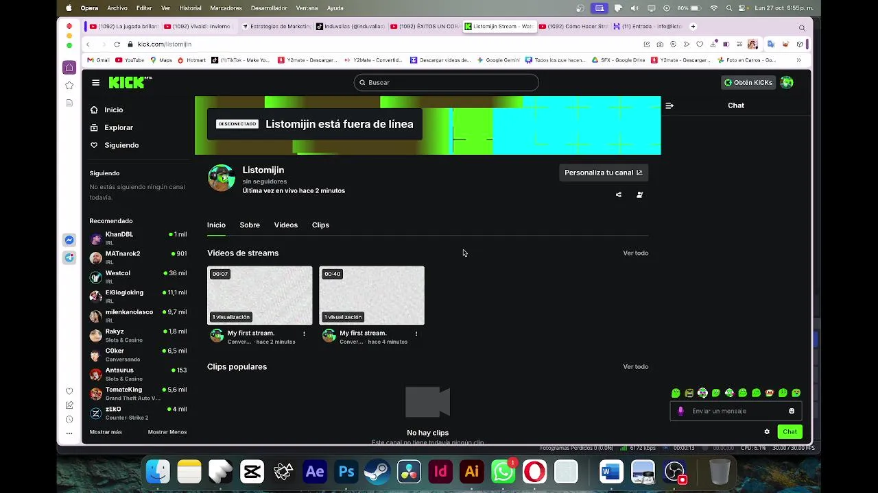Open Opera snapshot camera icon
The height and width of the screenshot is (493, 878).
pyautogui.click(x=660, y=44)
